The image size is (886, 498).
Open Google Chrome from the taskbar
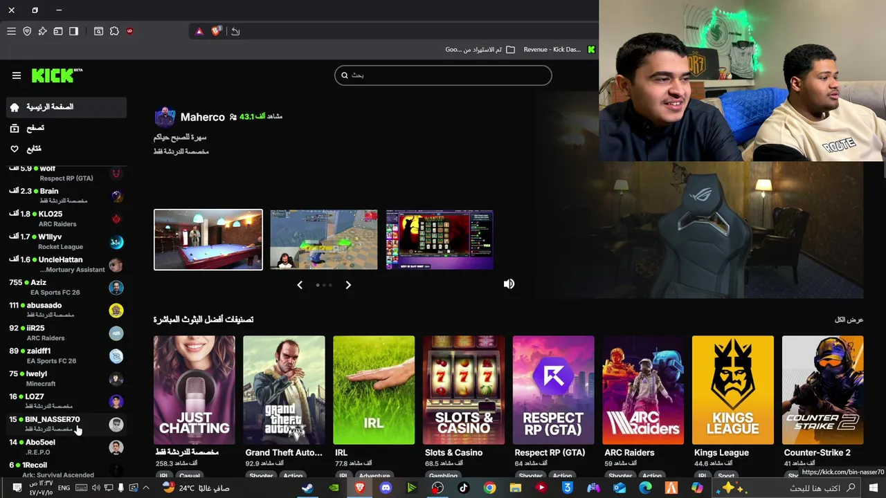(489, 488)
